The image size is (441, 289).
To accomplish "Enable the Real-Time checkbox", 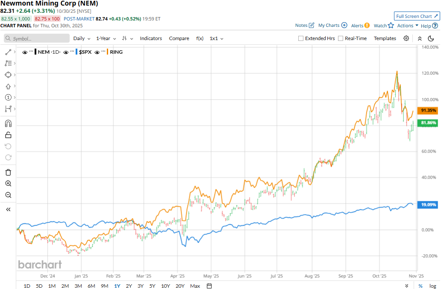I will [x=341, y=38].
